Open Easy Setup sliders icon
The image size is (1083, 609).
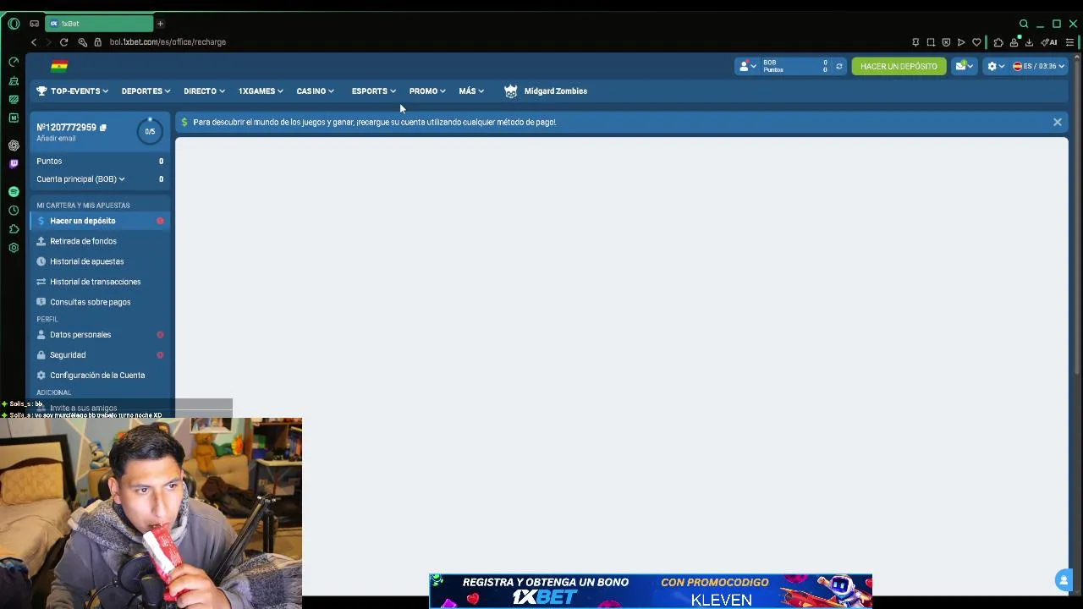coord(1070,42)
